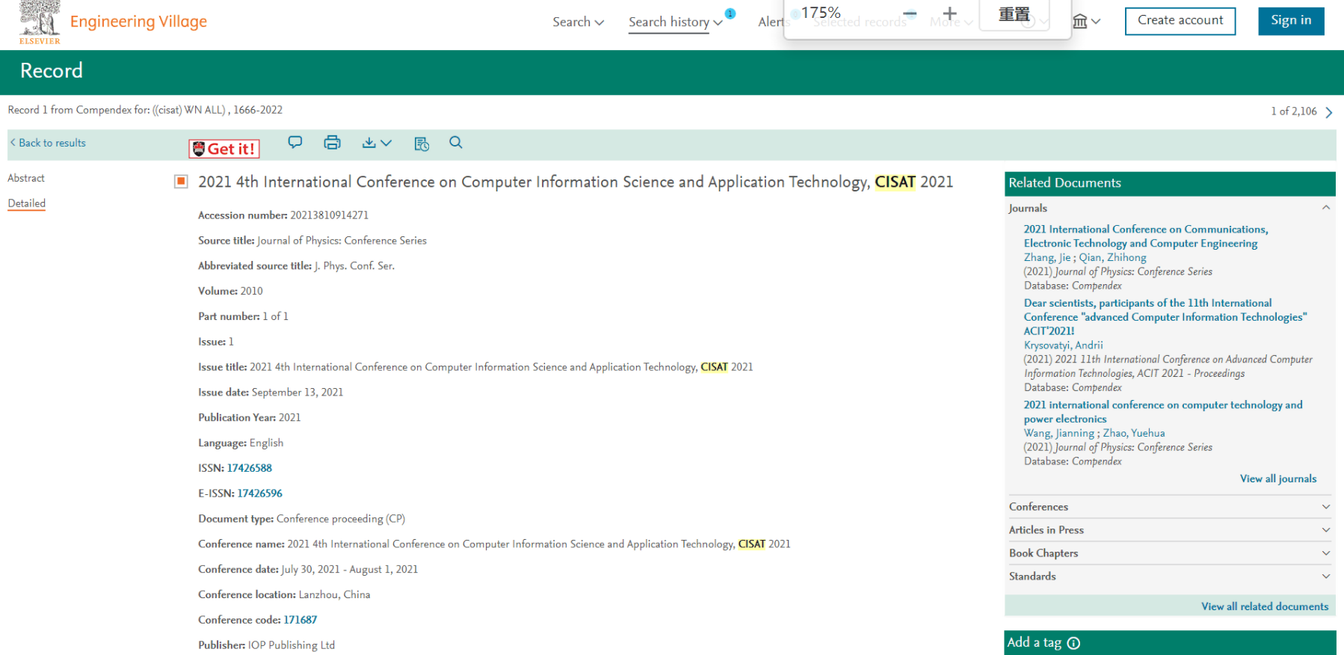Expand the Conferences section

1170,506
